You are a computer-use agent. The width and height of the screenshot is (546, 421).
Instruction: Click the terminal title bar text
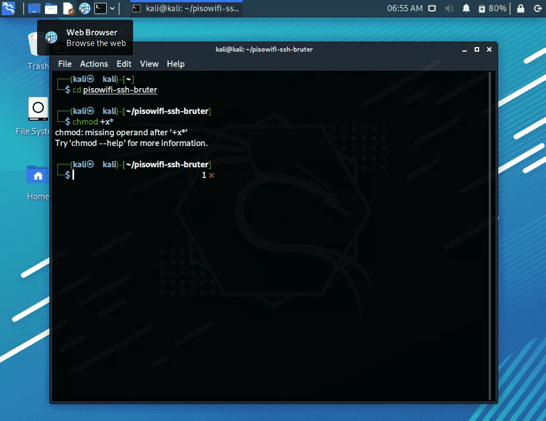(265, 49)
